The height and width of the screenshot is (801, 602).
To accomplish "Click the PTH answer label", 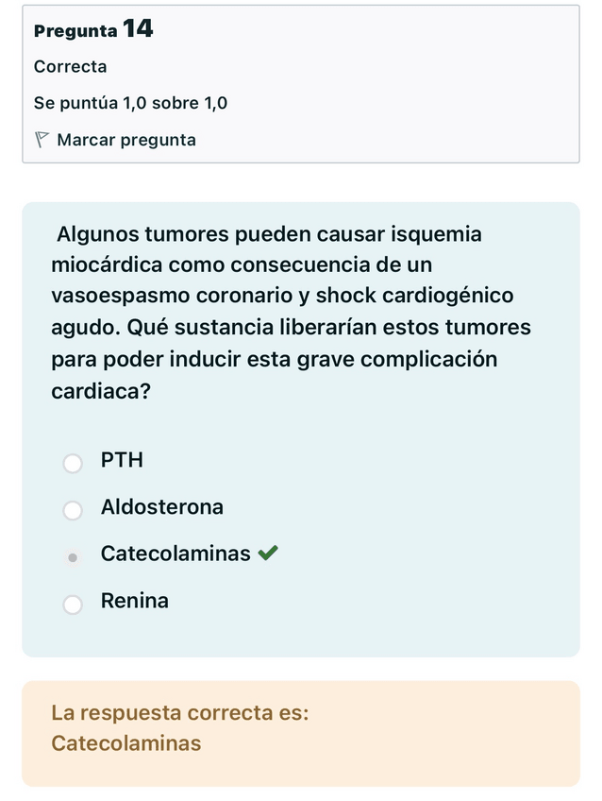I will pos(122,461).
